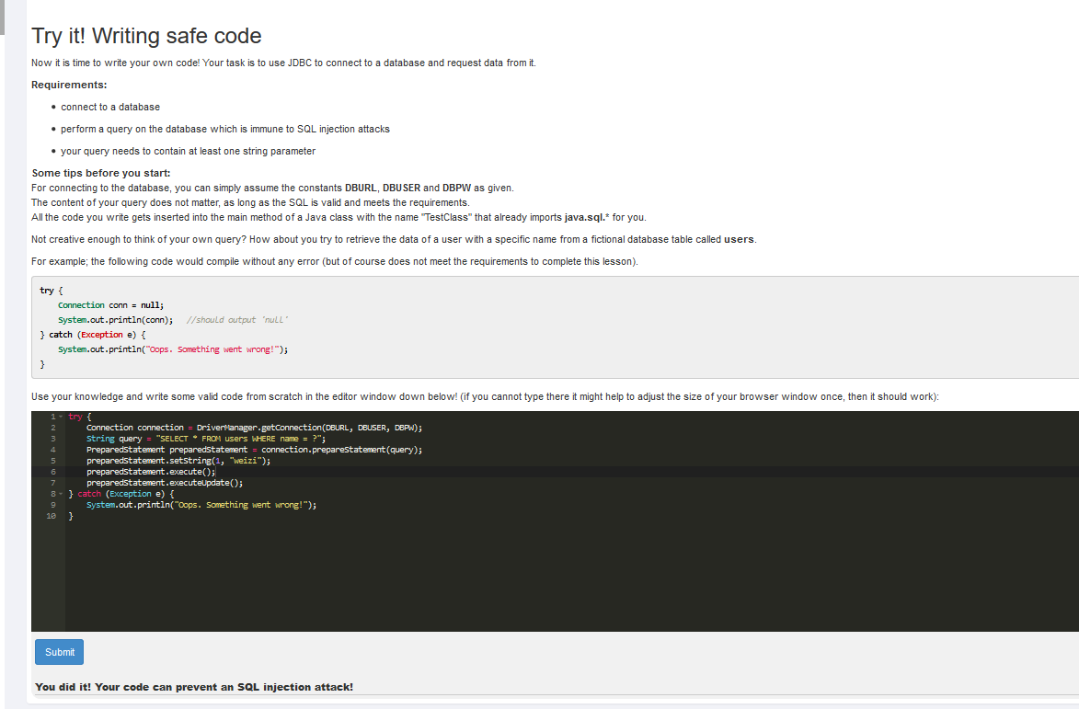The height and width of the screenshot is (709, 1079).
Task: Click the example code sample box
Action: click(555, 327)
